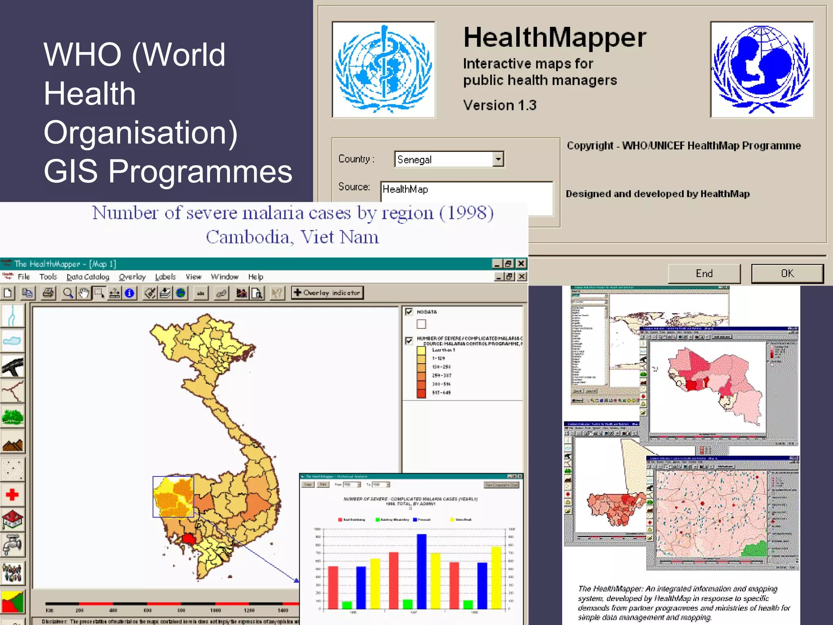This screenshot has height=625, width=833.
Task: Toggle the population people layer icon
Action: [x=13, y=573]
